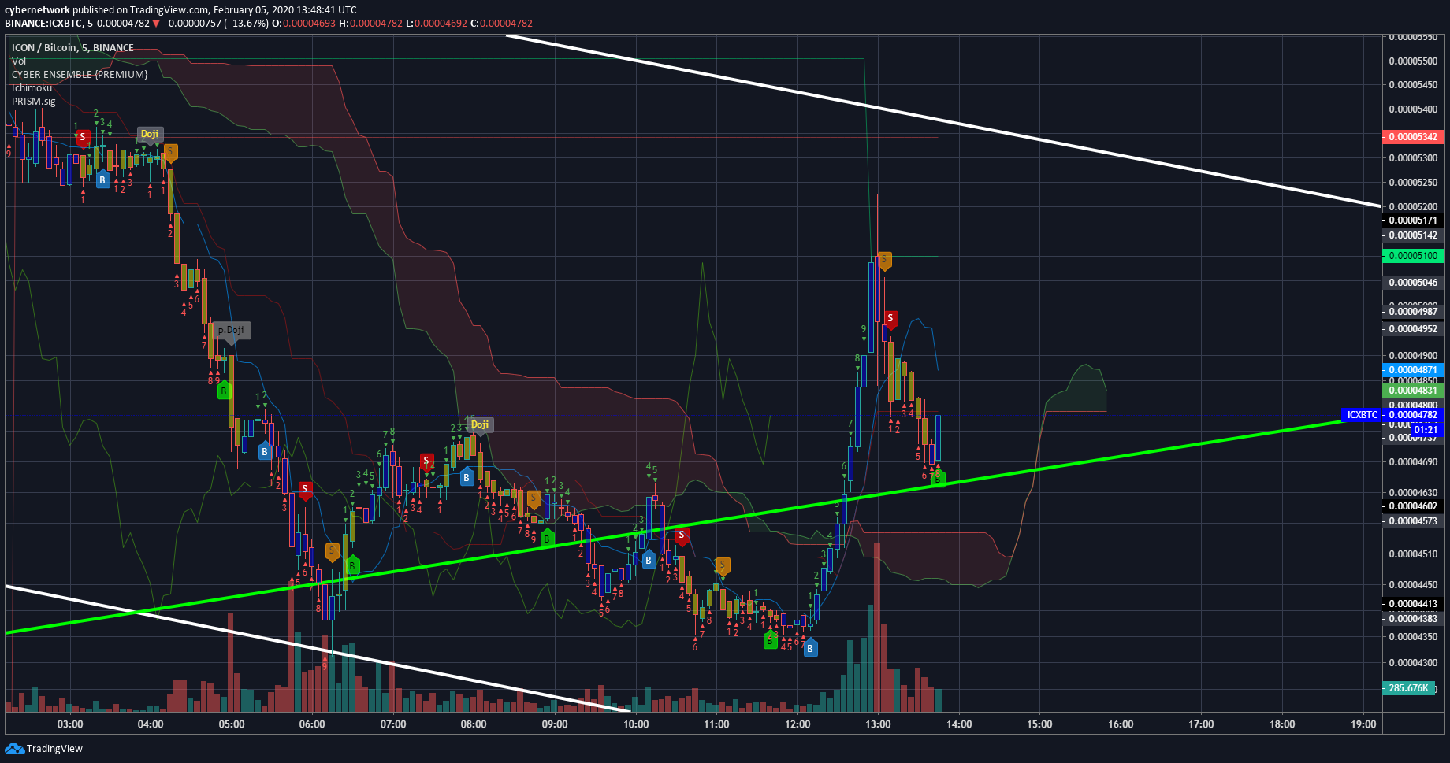Screen dimensions: 1450x763
Task: Click the 19:00 time axis label
Action: [1363, 724]
